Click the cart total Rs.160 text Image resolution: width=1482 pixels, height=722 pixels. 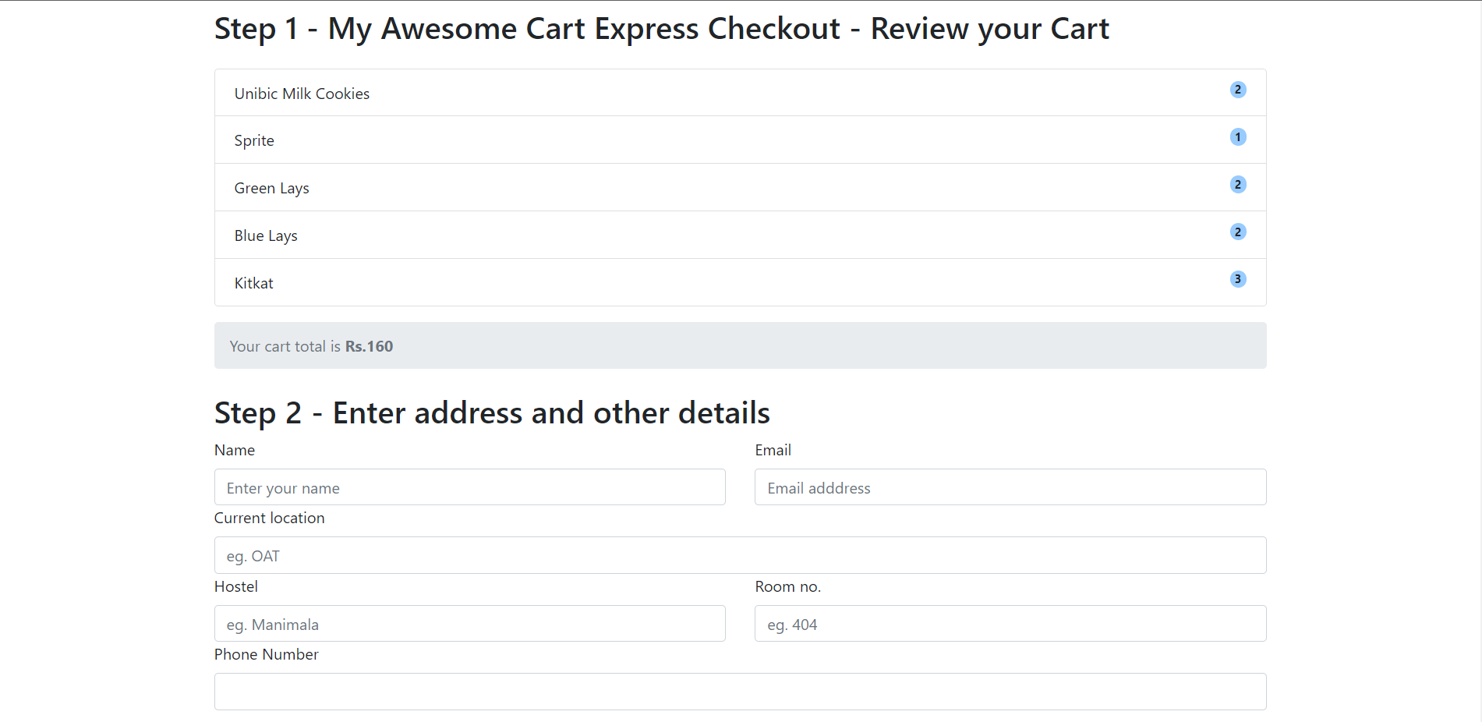coord(369,346)
